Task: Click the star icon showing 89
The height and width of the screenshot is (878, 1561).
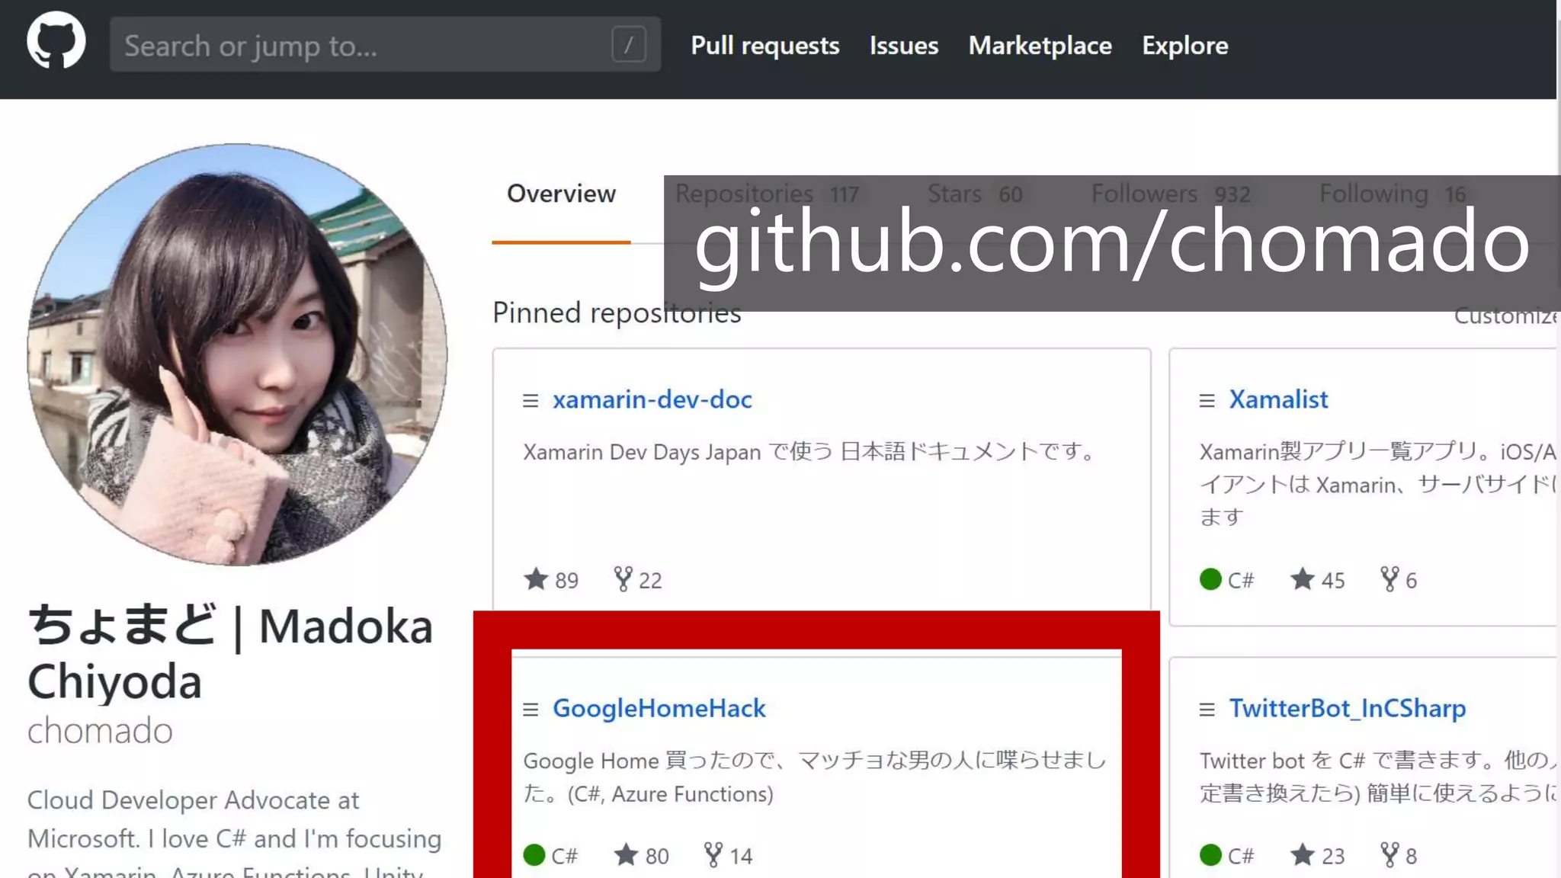Action: (536, 579)
